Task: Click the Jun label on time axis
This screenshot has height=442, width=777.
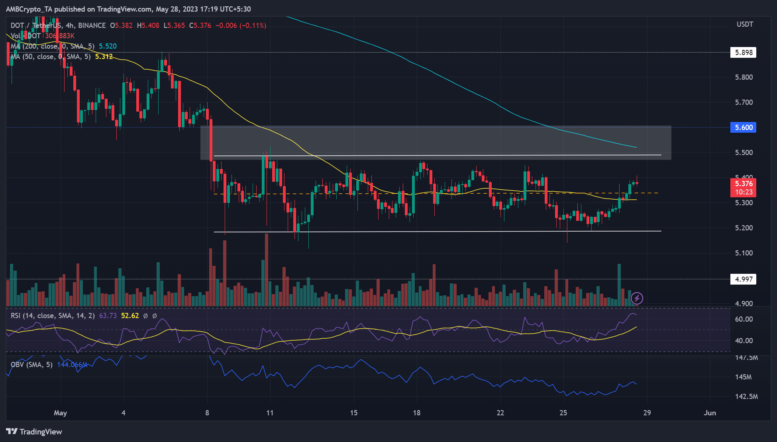Action: (x=710, y=413)
